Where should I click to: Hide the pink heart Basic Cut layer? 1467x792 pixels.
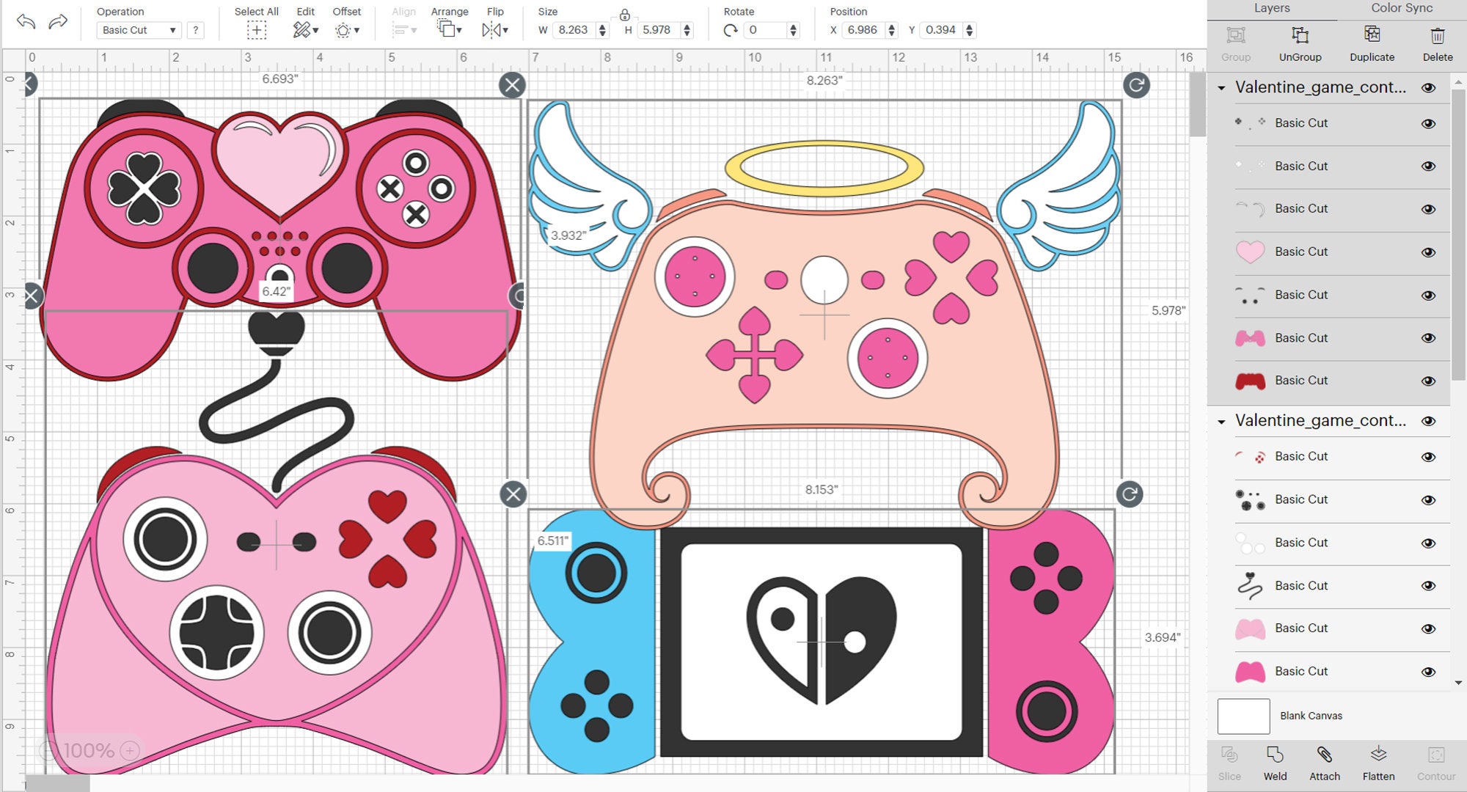click(1429, 252)
